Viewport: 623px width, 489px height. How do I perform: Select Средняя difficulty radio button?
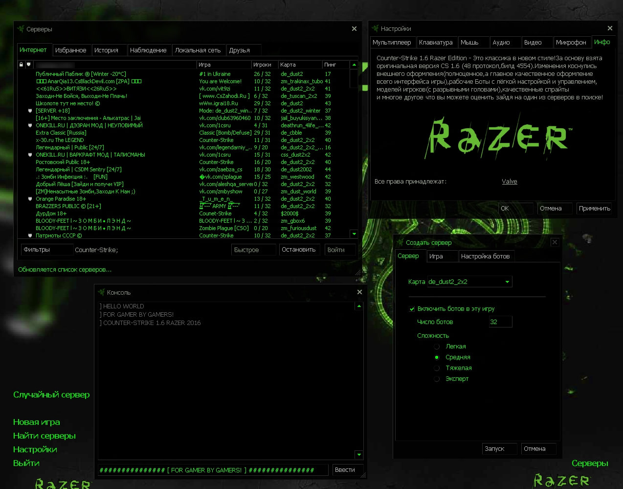pyautogui.click(x=437, y=357)
